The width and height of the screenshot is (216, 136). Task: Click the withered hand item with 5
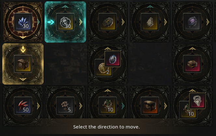65,106
